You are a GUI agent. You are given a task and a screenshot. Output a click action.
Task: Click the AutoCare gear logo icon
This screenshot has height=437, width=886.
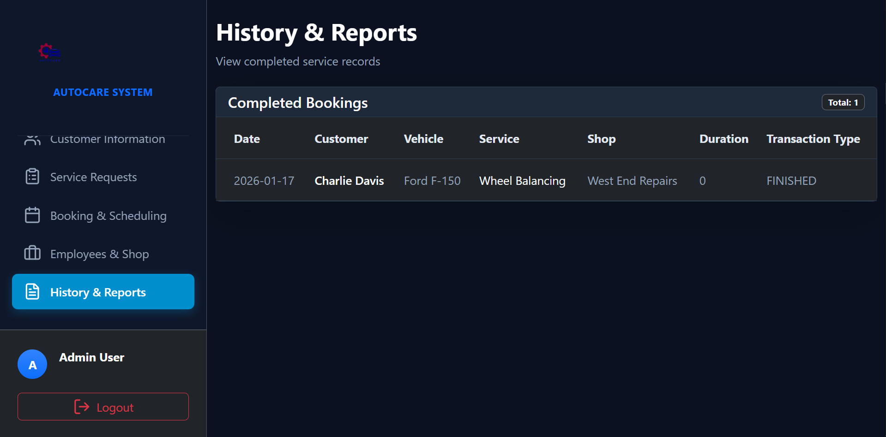pyautogui.click(x=49, y=53)
